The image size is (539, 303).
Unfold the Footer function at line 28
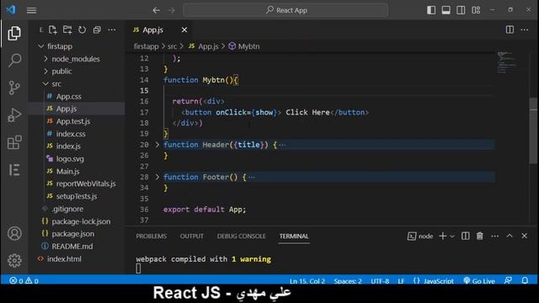[157, 177]
